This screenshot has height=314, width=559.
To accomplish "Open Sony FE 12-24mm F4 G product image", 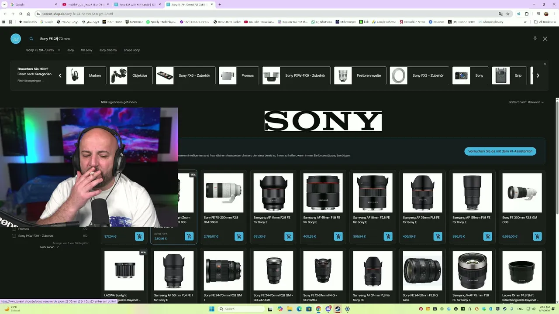I will tap(323, 271).
